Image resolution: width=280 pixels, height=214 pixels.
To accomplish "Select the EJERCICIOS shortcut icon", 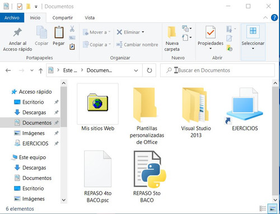I will 245,109.
